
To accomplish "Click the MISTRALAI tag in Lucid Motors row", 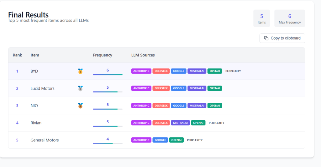I will tap(197, 88).
